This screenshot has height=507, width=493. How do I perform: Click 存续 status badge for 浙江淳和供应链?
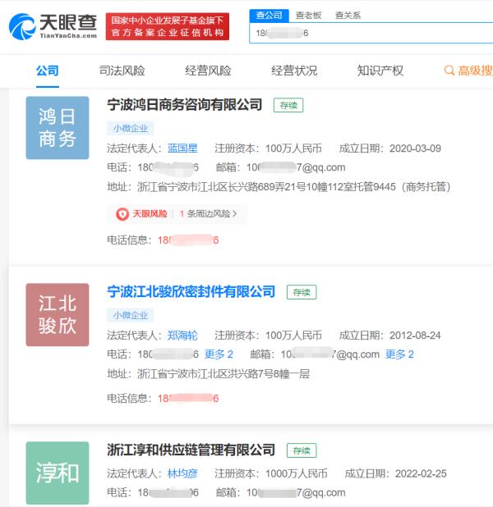point(302,450)
